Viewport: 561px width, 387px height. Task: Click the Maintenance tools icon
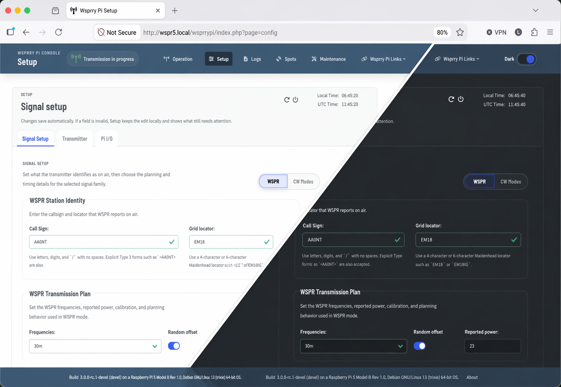coord(314,59)
